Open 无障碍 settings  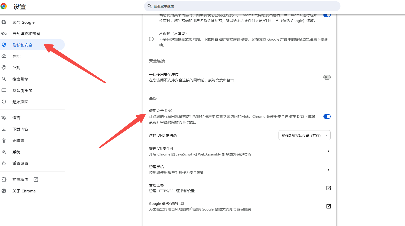[x=32, y=141]
